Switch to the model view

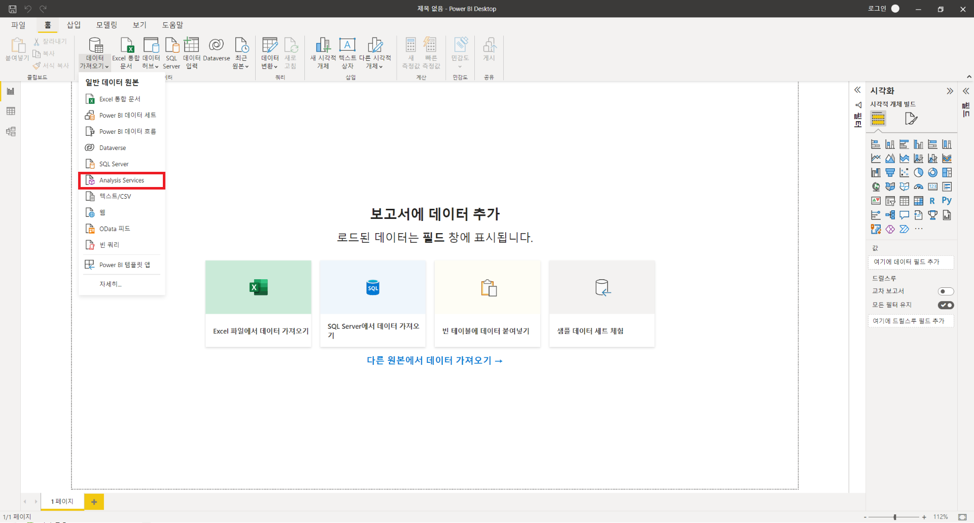(11, 131)
